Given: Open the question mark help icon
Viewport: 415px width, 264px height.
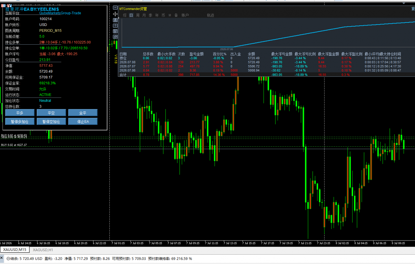Looking at the screenshot, I should tap(115, 26).
